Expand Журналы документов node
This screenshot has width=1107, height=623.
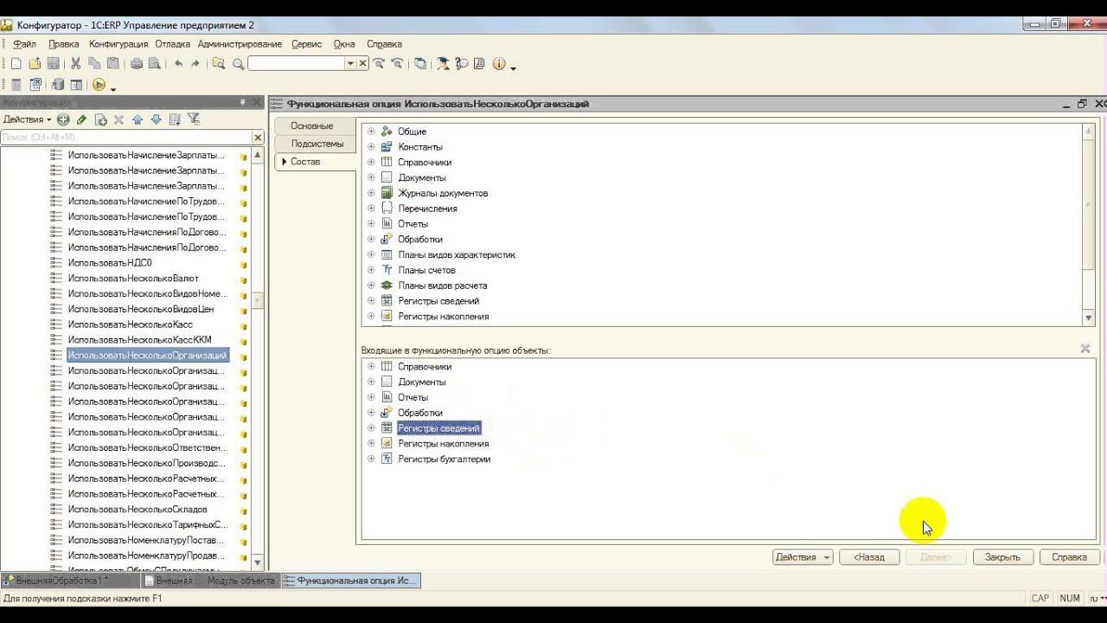371,193
